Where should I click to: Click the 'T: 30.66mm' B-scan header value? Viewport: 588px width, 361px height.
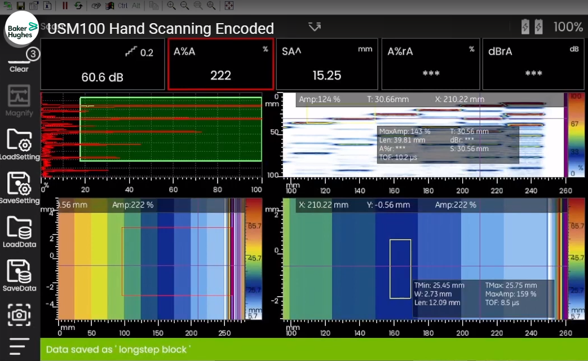point(387,99)
